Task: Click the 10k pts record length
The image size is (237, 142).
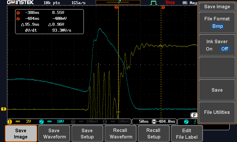Action: click(52, 3)
